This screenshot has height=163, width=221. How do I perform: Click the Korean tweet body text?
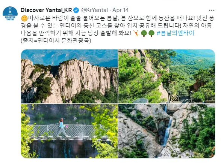118,26
